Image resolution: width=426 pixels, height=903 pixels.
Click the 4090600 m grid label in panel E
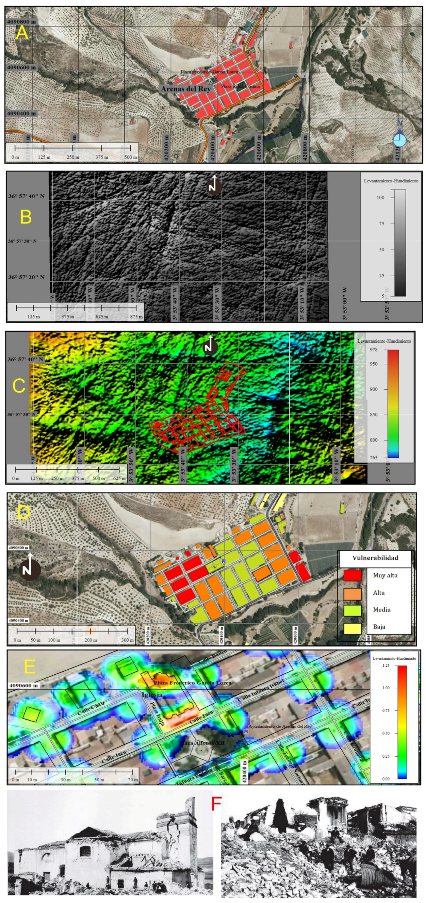pyautogui.click(x=23, y=685)
